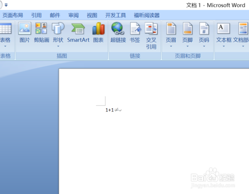Click the 文本框 text box icon
The image size is (249, 194).
pyautogui.click(x=224, y=28)
